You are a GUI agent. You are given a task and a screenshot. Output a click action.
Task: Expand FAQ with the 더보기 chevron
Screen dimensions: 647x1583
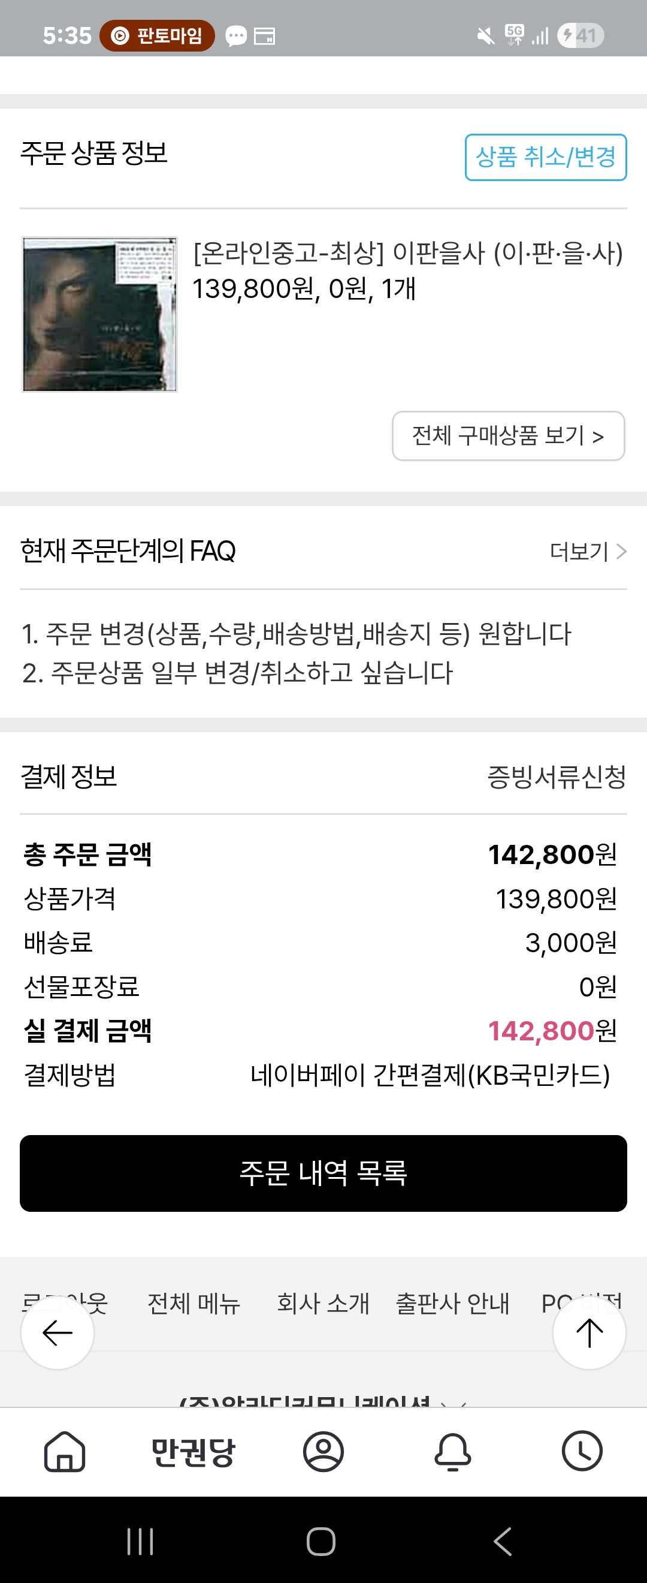coord(588,552)
